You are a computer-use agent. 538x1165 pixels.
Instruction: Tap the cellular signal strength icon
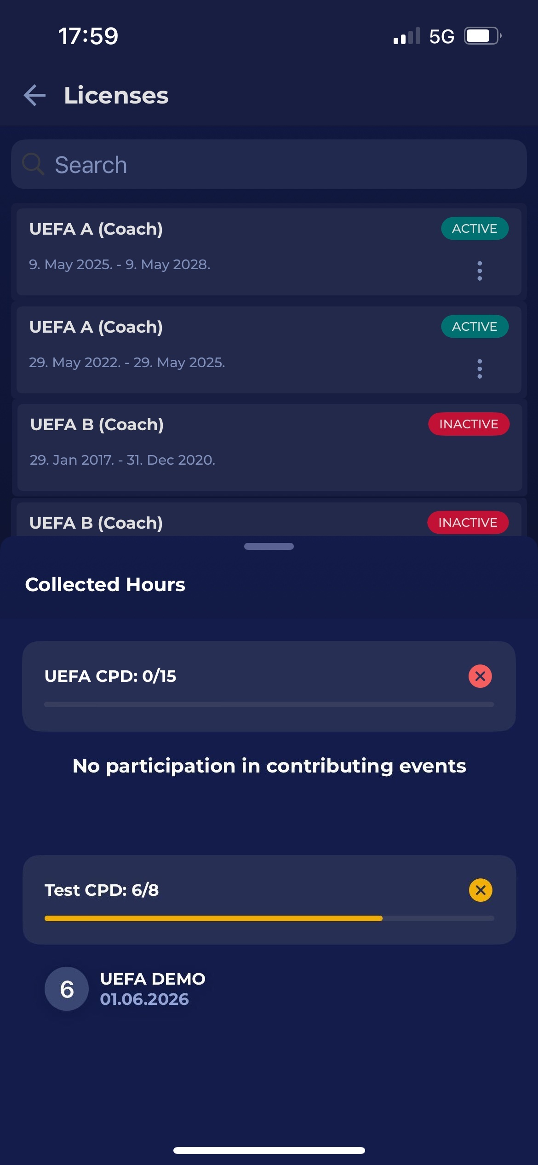click(406, 36)
